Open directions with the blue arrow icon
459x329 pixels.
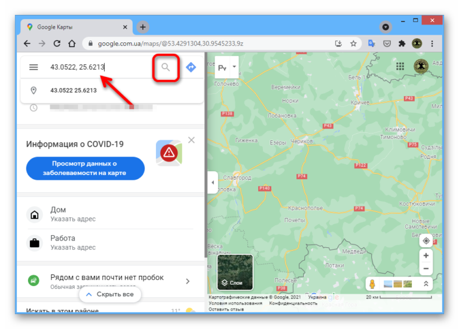191,67
